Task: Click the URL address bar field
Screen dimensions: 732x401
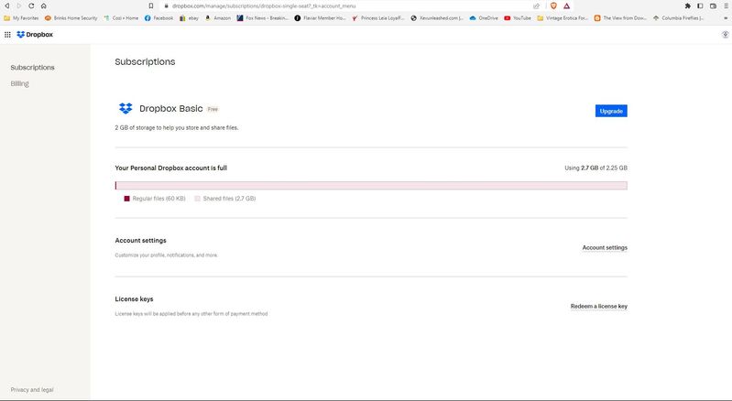Action: pos(350,6)
